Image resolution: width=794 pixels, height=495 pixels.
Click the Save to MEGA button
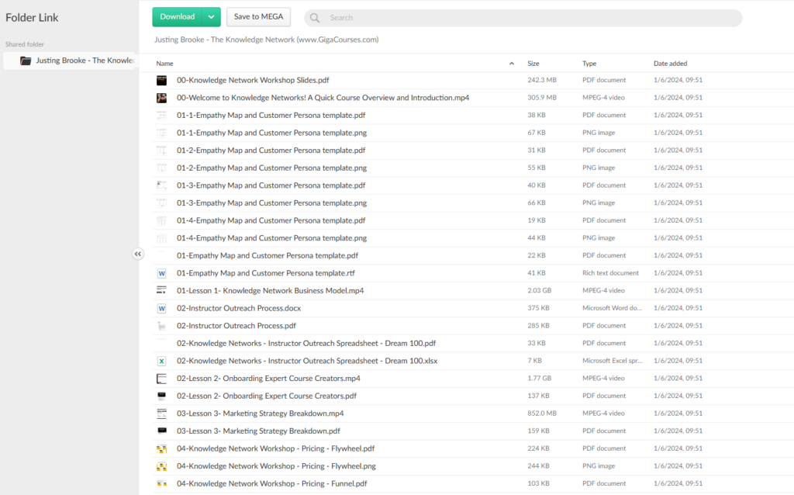258,17
